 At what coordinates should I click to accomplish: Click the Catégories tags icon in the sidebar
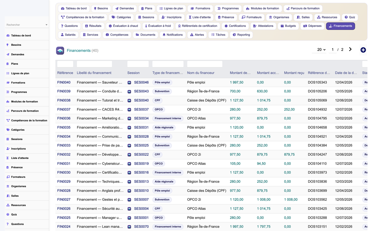[x=8, y=130]
